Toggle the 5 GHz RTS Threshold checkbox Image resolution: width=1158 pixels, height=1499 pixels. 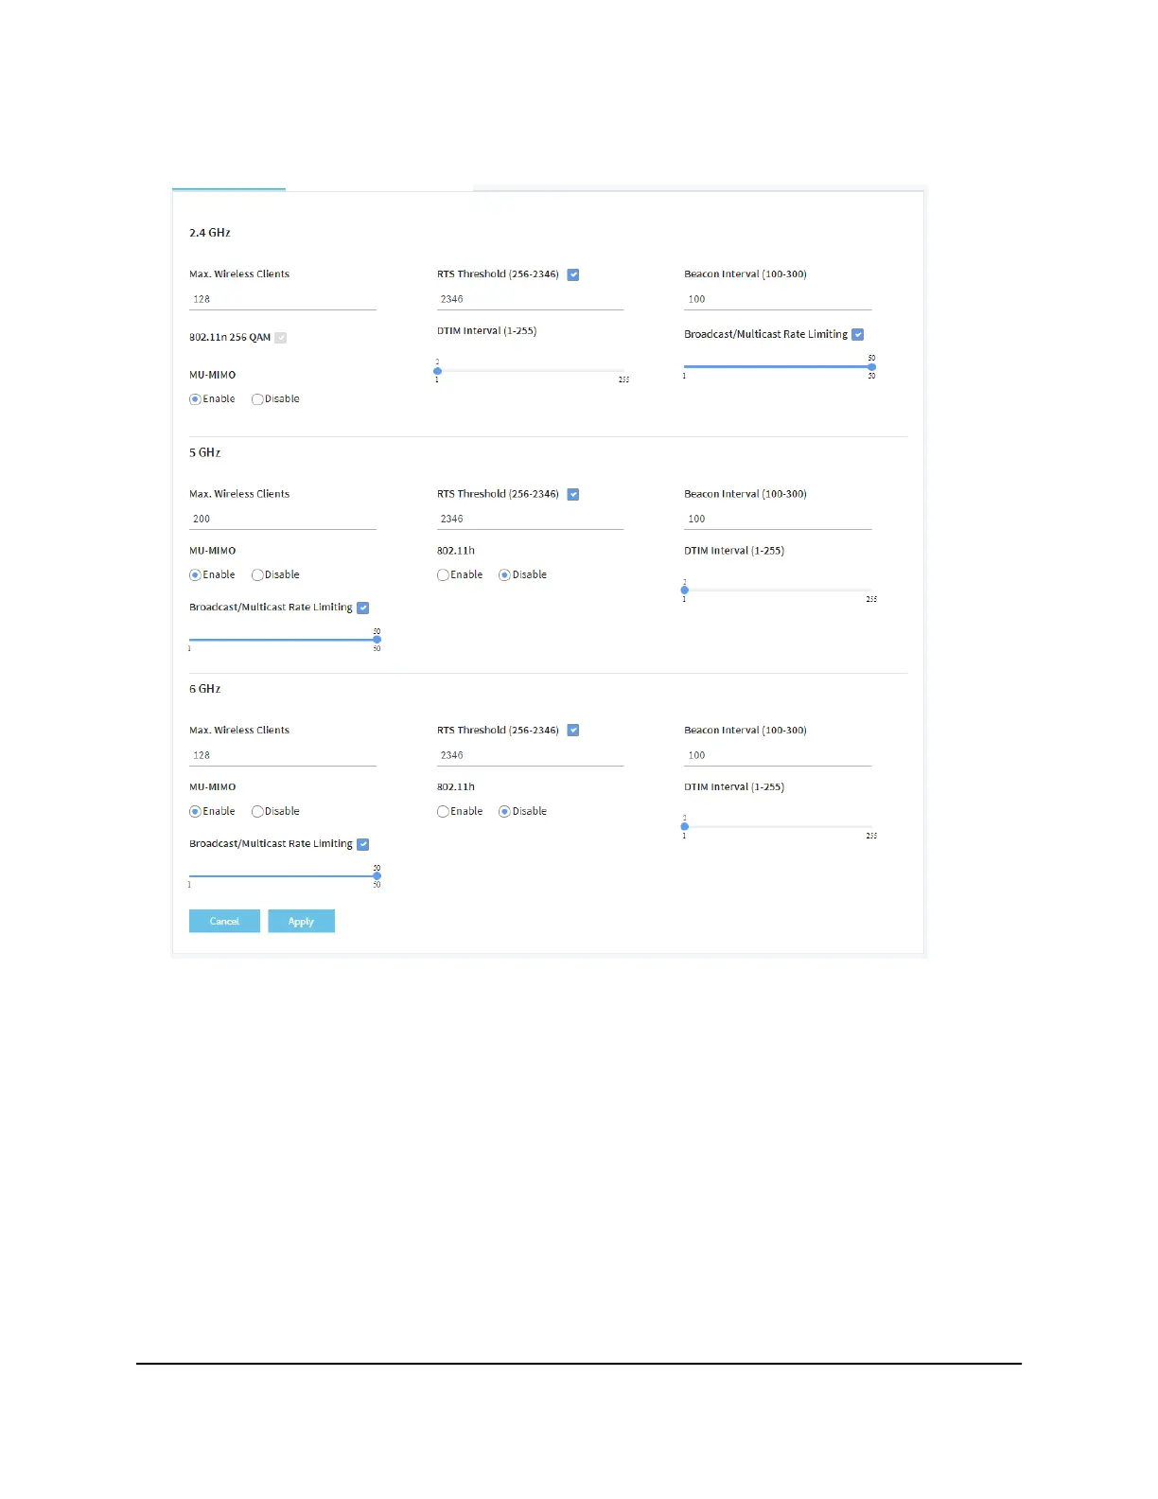point(573,494)
